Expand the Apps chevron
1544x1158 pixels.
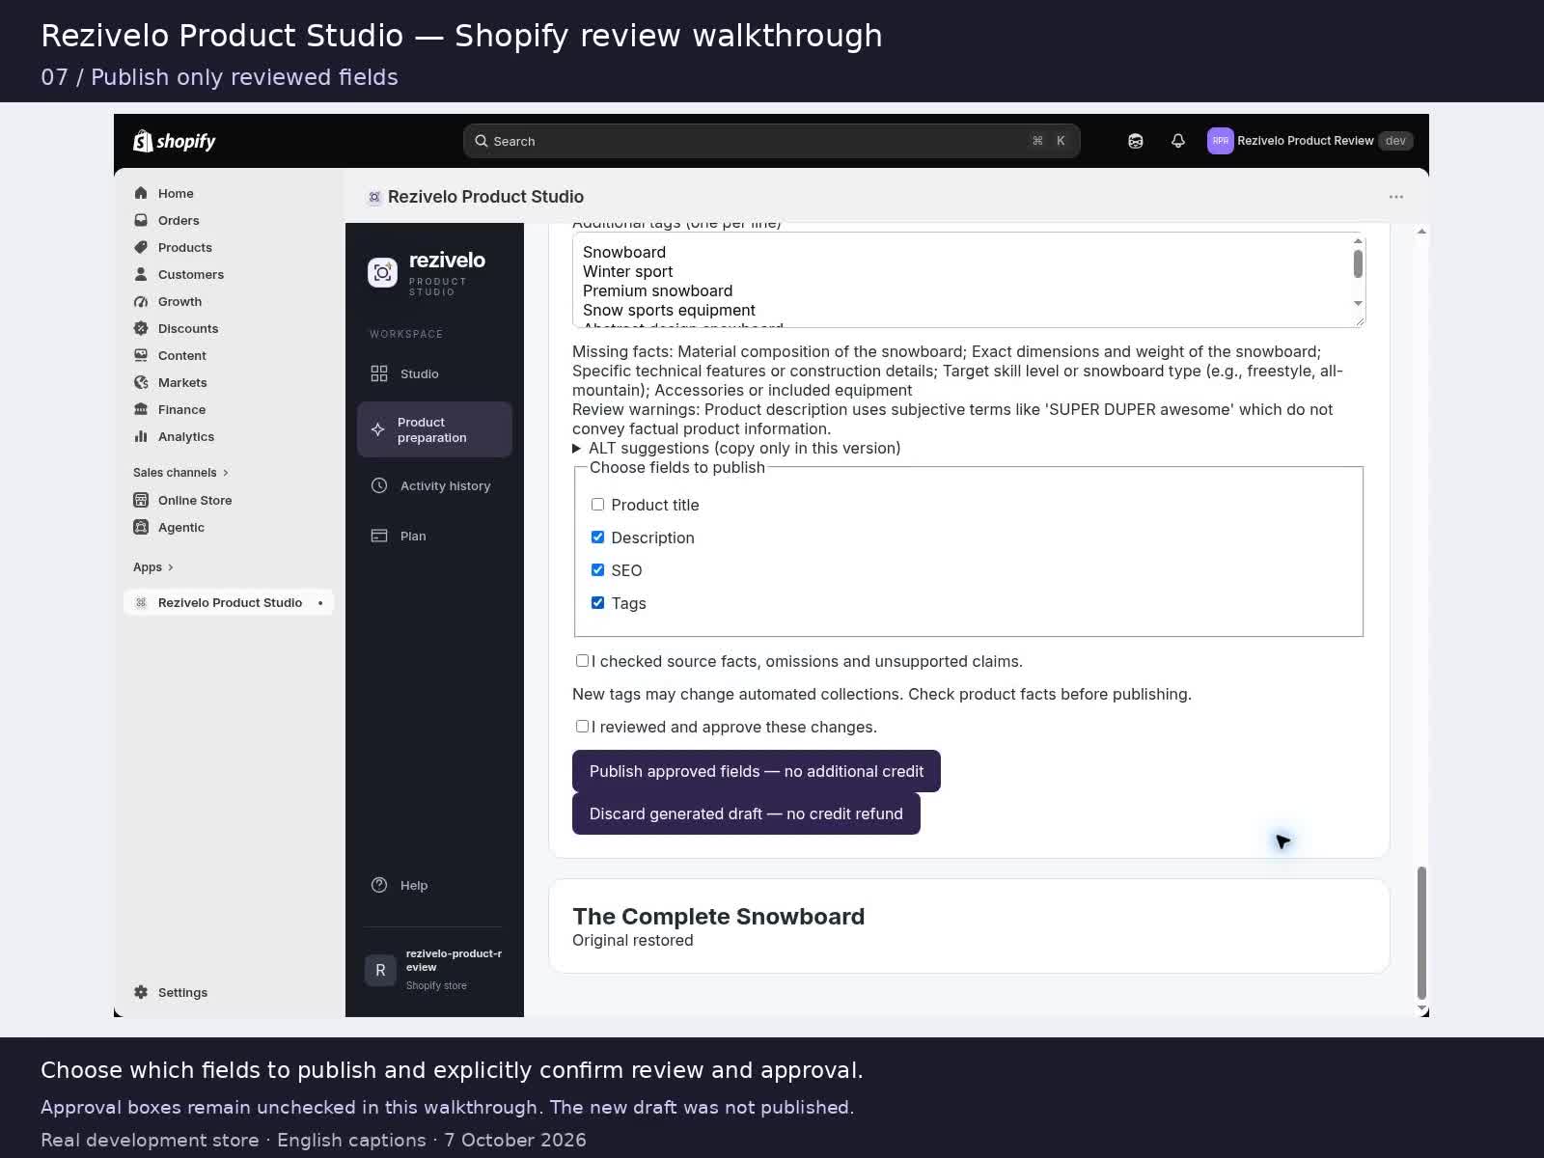tap(171, 567)
